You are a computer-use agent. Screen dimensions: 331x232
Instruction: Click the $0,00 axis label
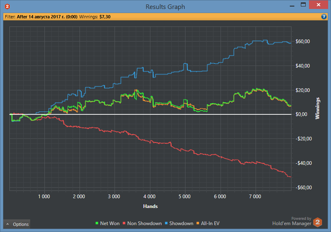[x=301, y=114]
